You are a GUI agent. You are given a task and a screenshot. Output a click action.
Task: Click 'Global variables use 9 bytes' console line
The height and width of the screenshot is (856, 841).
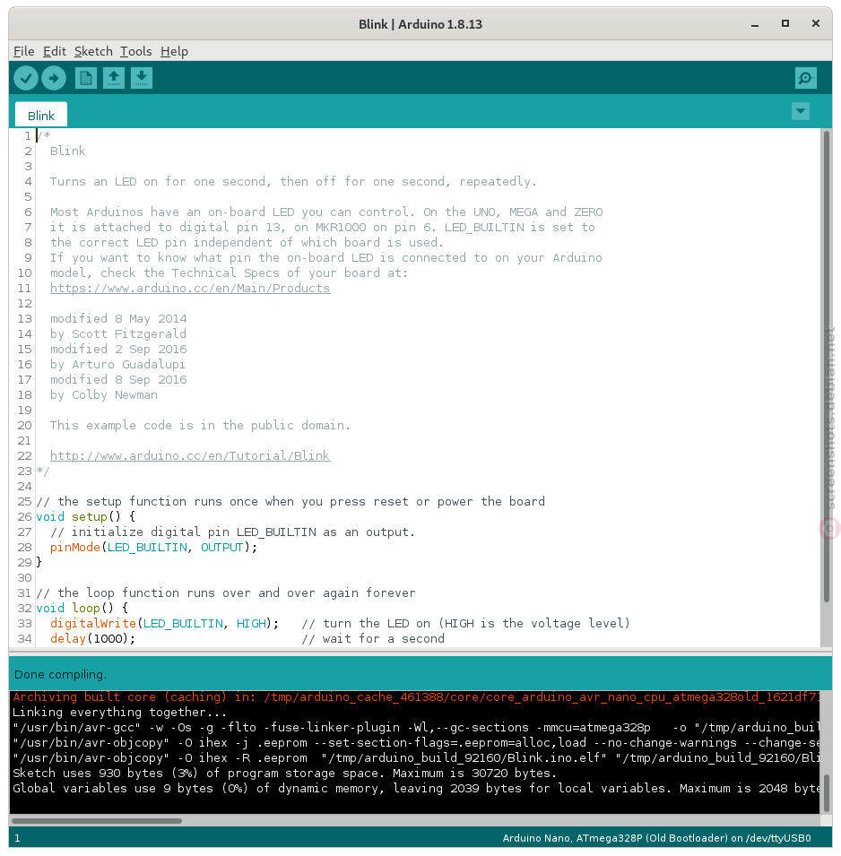pyautogui.click(x=416, y=789)
